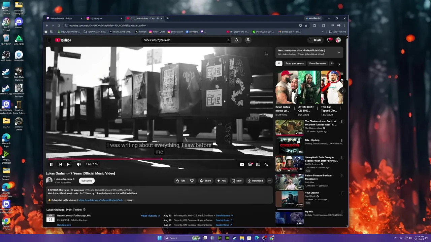Open the 'Restream' bookmark
Screen dimensions: 431x242
point(192,32)
